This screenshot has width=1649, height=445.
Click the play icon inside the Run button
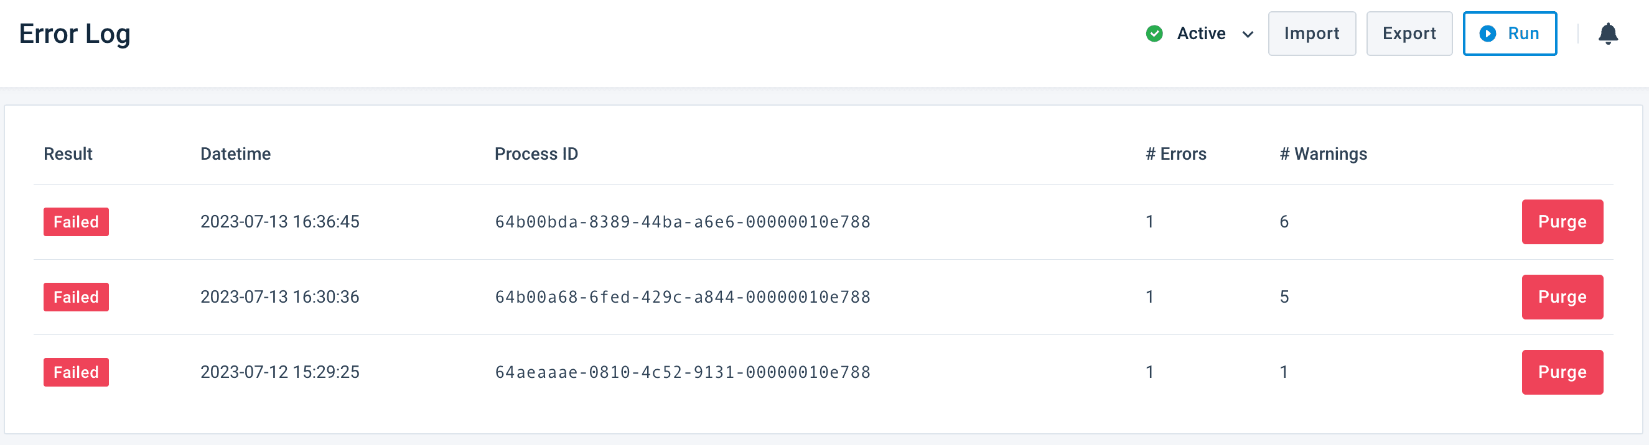1489,34
